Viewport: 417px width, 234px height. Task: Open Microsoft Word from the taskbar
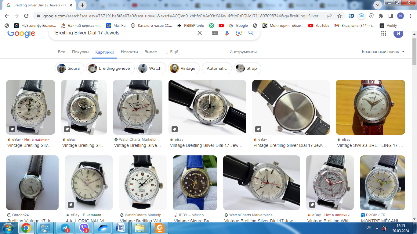point(121,228)
